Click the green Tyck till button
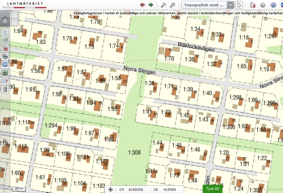This screenshot has width=283, height=193. (212, 189)
